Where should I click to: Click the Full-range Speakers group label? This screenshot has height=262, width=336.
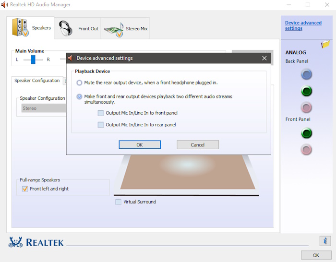pyautogui.click(x=40, y=180)
